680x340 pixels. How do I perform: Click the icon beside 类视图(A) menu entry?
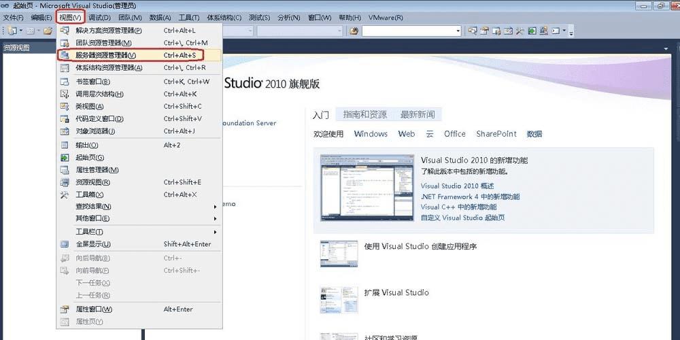(x=65, y=106)
